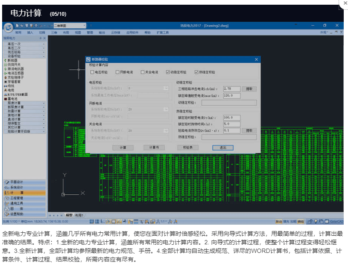The image size is (348, 264).
Task: Open the 注释 ribbon tab
Action: [x=42, y=33]
